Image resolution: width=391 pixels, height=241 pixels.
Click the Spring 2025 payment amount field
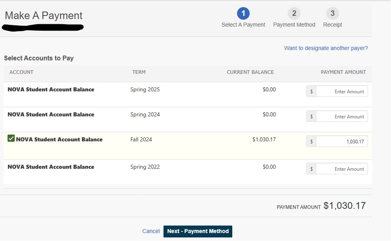[x=342, y=91]
